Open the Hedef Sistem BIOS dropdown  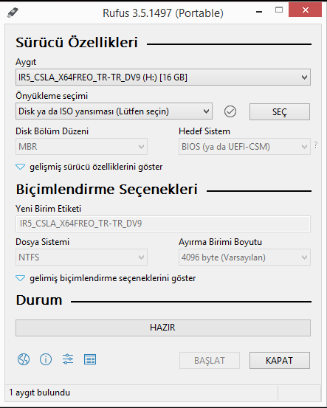point(244,147)
